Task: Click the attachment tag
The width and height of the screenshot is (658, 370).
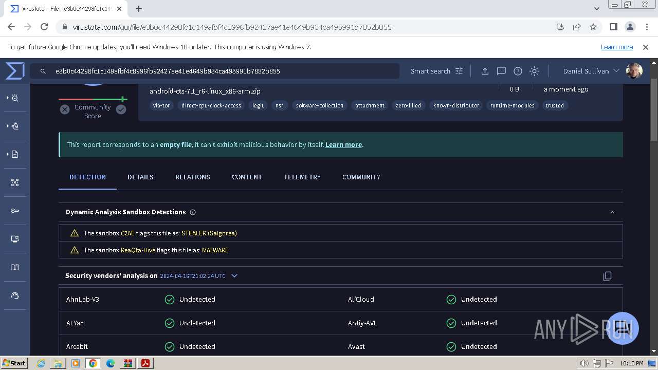Action: [370, 105]
